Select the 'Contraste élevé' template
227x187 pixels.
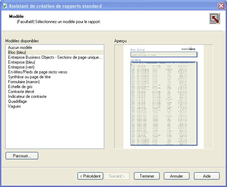click(x=21, y=92)
